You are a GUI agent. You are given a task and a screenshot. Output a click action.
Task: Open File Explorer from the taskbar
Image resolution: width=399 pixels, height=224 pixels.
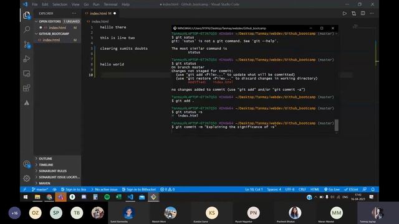(x=37, y=197)
